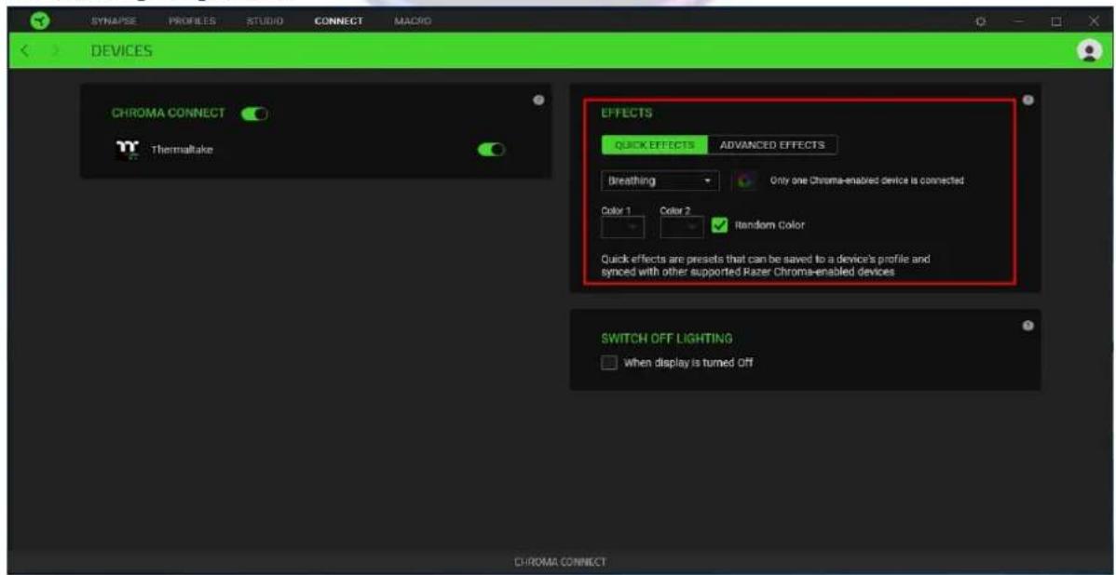
Task: Uncheck the Random Color checkbox
Action: pyautogui.click(x=720, y=225)
